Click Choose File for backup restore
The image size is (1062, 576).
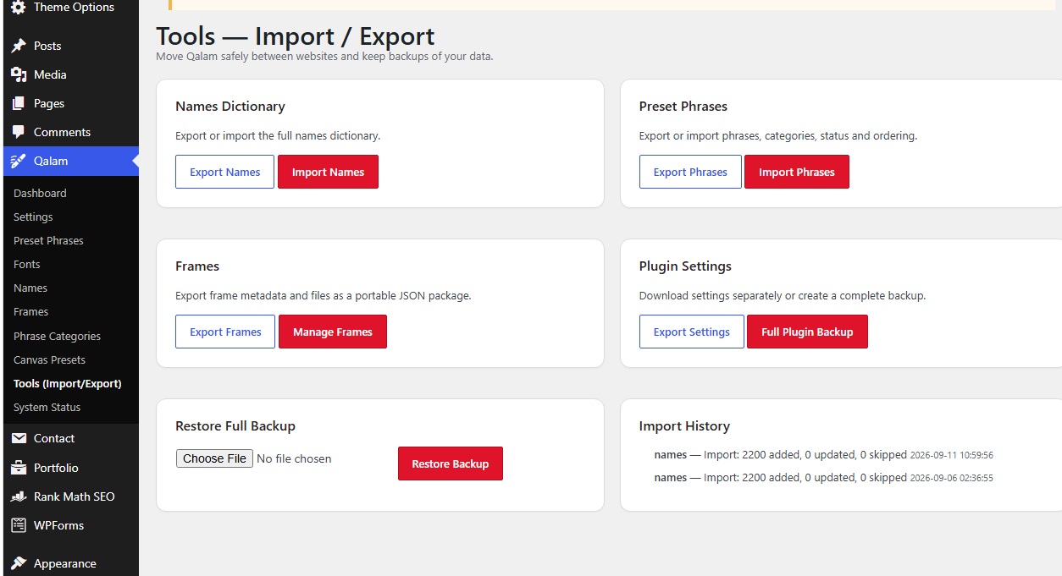pos(214,458)
